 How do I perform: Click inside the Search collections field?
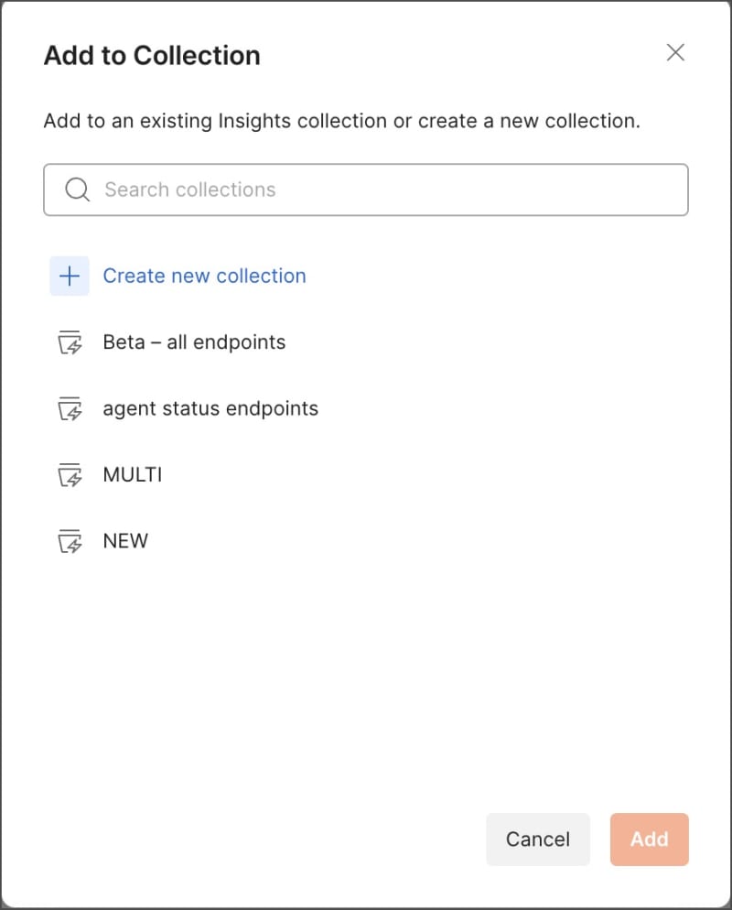click(x=366, y=190)
